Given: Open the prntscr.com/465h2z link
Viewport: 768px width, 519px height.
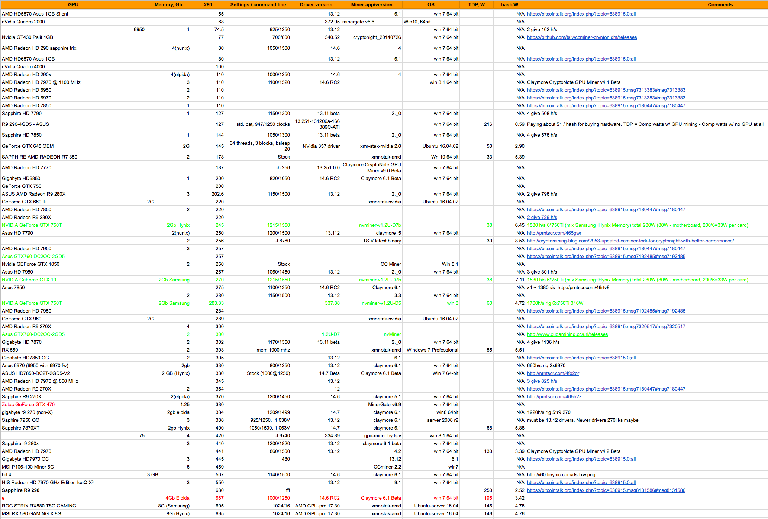Looking at the screenshot, I should tap(554, 397).
